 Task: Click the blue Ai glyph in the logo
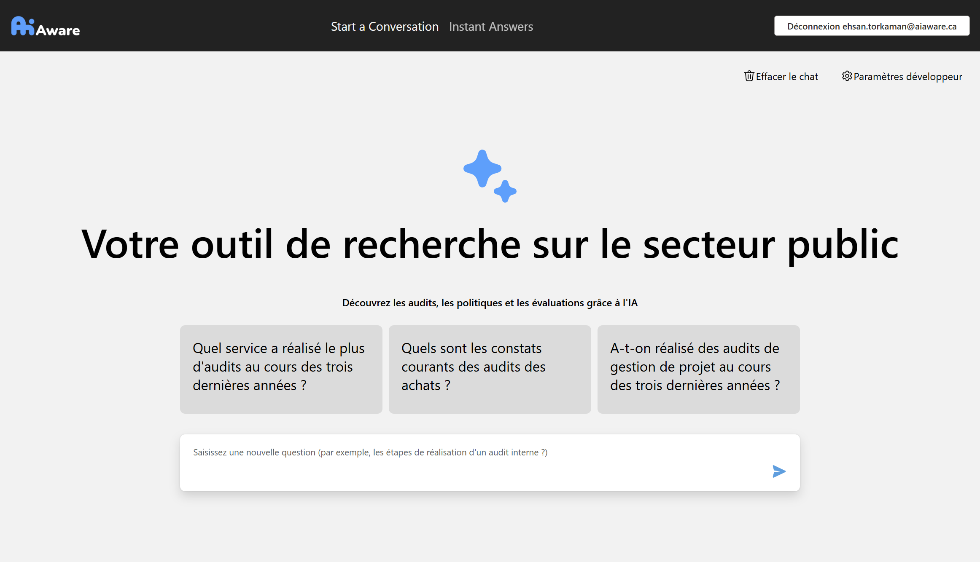pyautogui.click(x=23, y=26)
